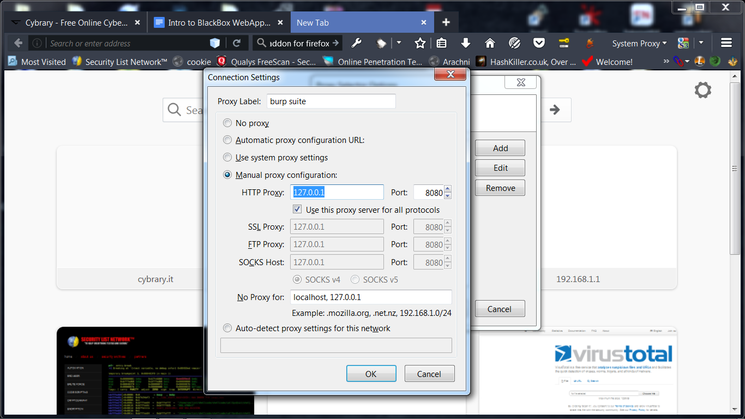Click OK in Connection Settings dialog
745x419 pixels.
point(371,374)
